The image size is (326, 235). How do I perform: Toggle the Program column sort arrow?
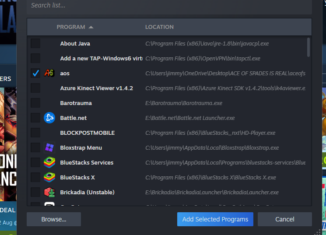tap(91, 27)
